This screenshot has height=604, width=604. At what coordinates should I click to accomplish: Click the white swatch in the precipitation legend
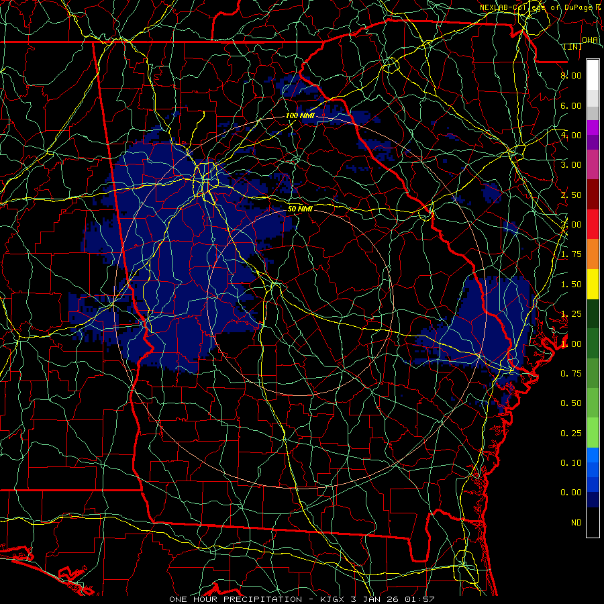coord(593,75)
